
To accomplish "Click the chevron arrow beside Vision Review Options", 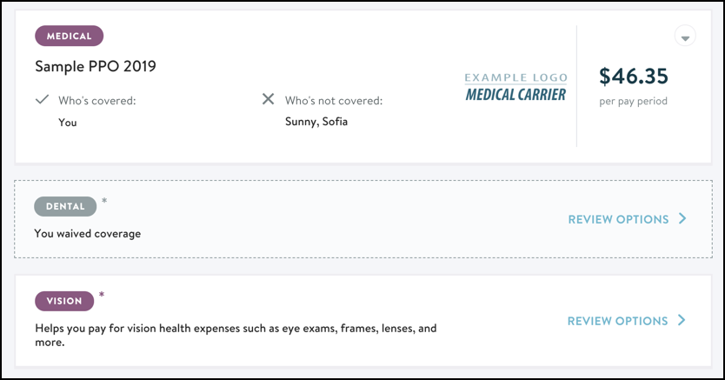I will (682, 320).
